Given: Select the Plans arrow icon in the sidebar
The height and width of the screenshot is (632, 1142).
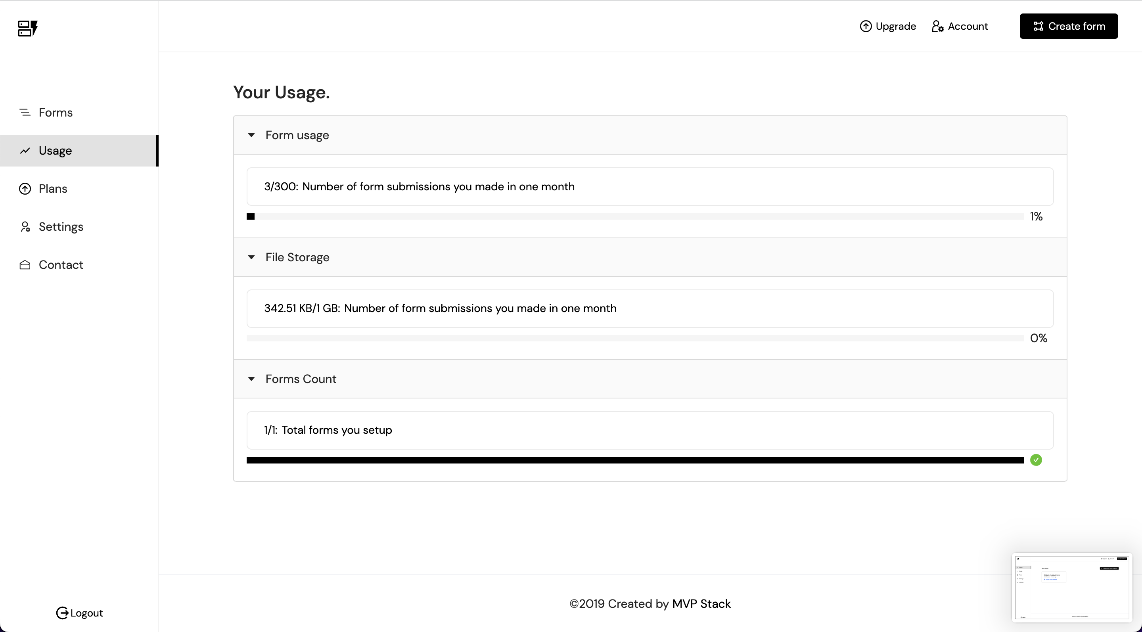Looking at the screenshot, I should point(25,188).
